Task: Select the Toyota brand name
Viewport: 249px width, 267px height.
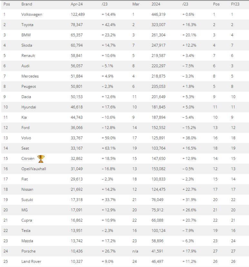Action: [x=27, y=25]
